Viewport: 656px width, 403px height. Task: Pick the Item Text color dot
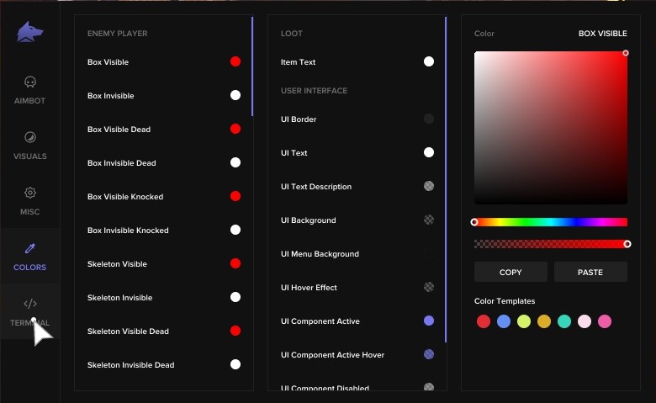pyautogui.click(x=429, y=61)
